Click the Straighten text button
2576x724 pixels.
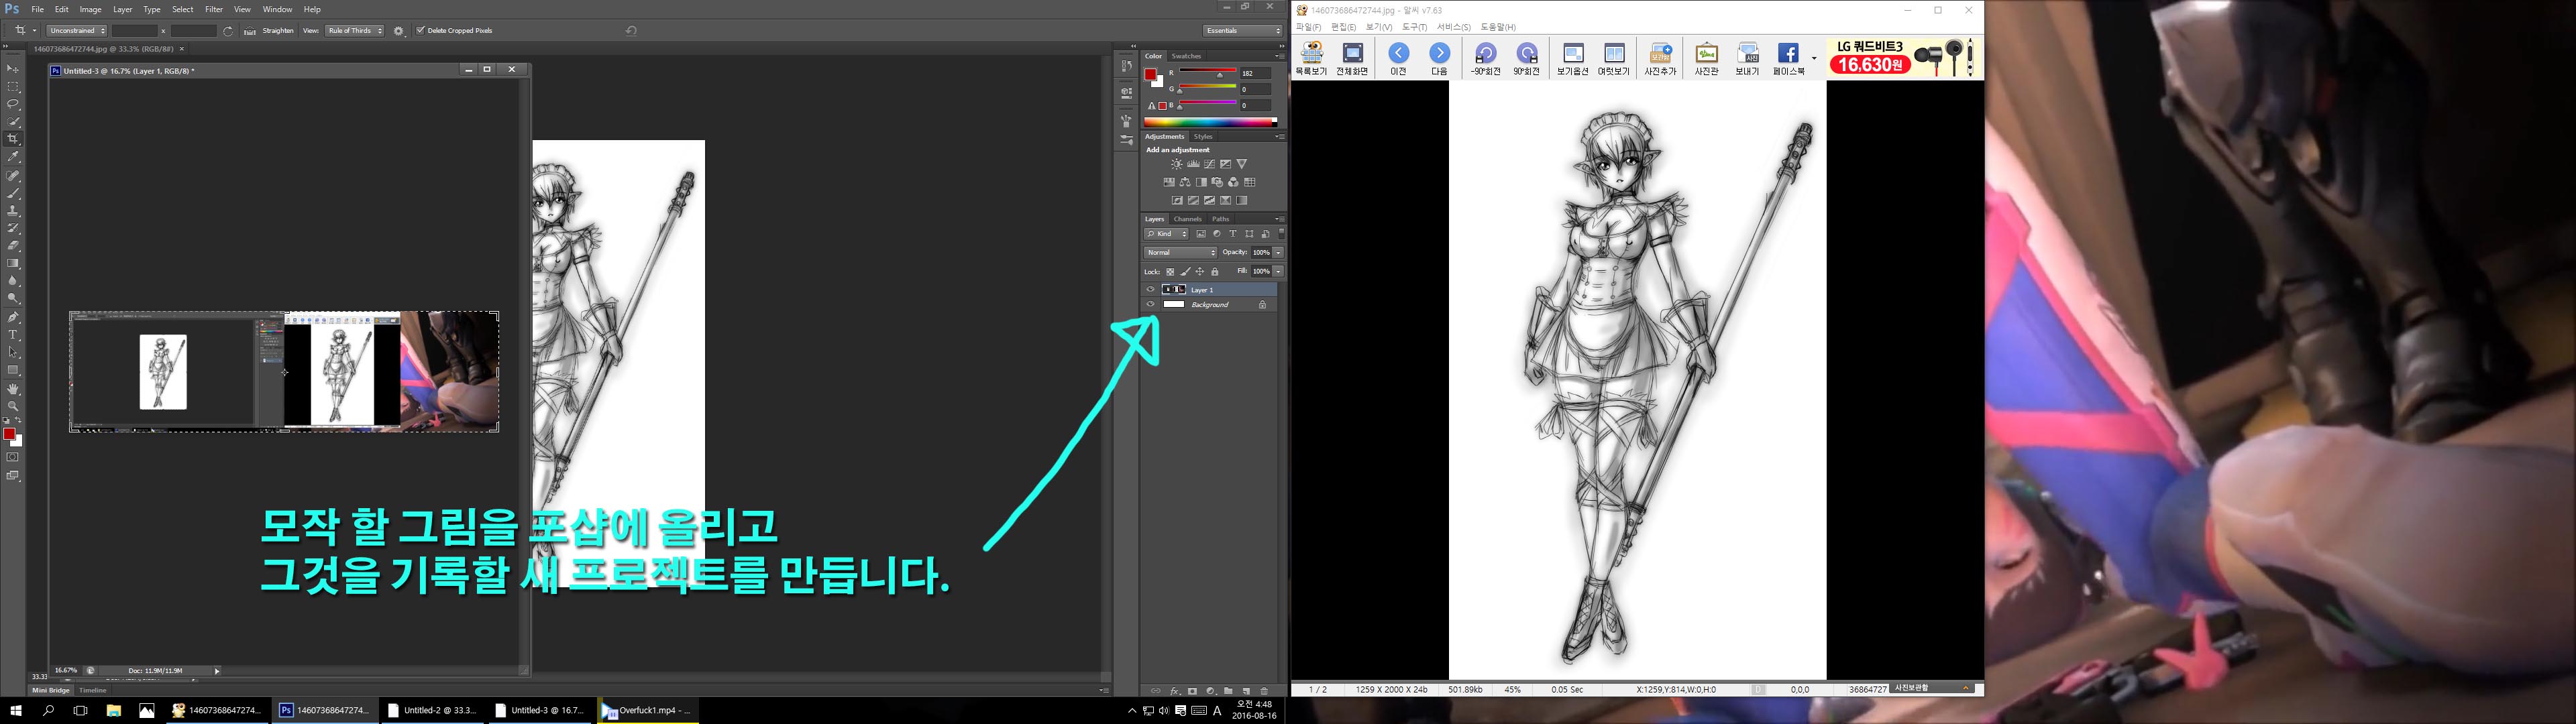pyautogui.click(x=278, y=31)
